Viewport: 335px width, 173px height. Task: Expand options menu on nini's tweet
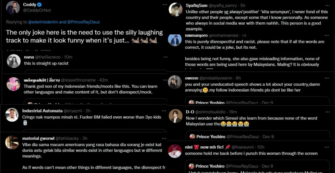tap(327, 147)
